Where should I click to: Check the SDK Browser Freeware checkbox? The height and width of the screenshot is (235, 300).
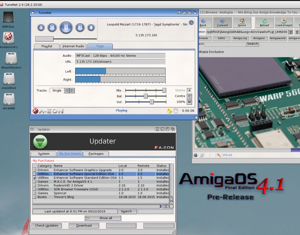click(x=34, y=189)
